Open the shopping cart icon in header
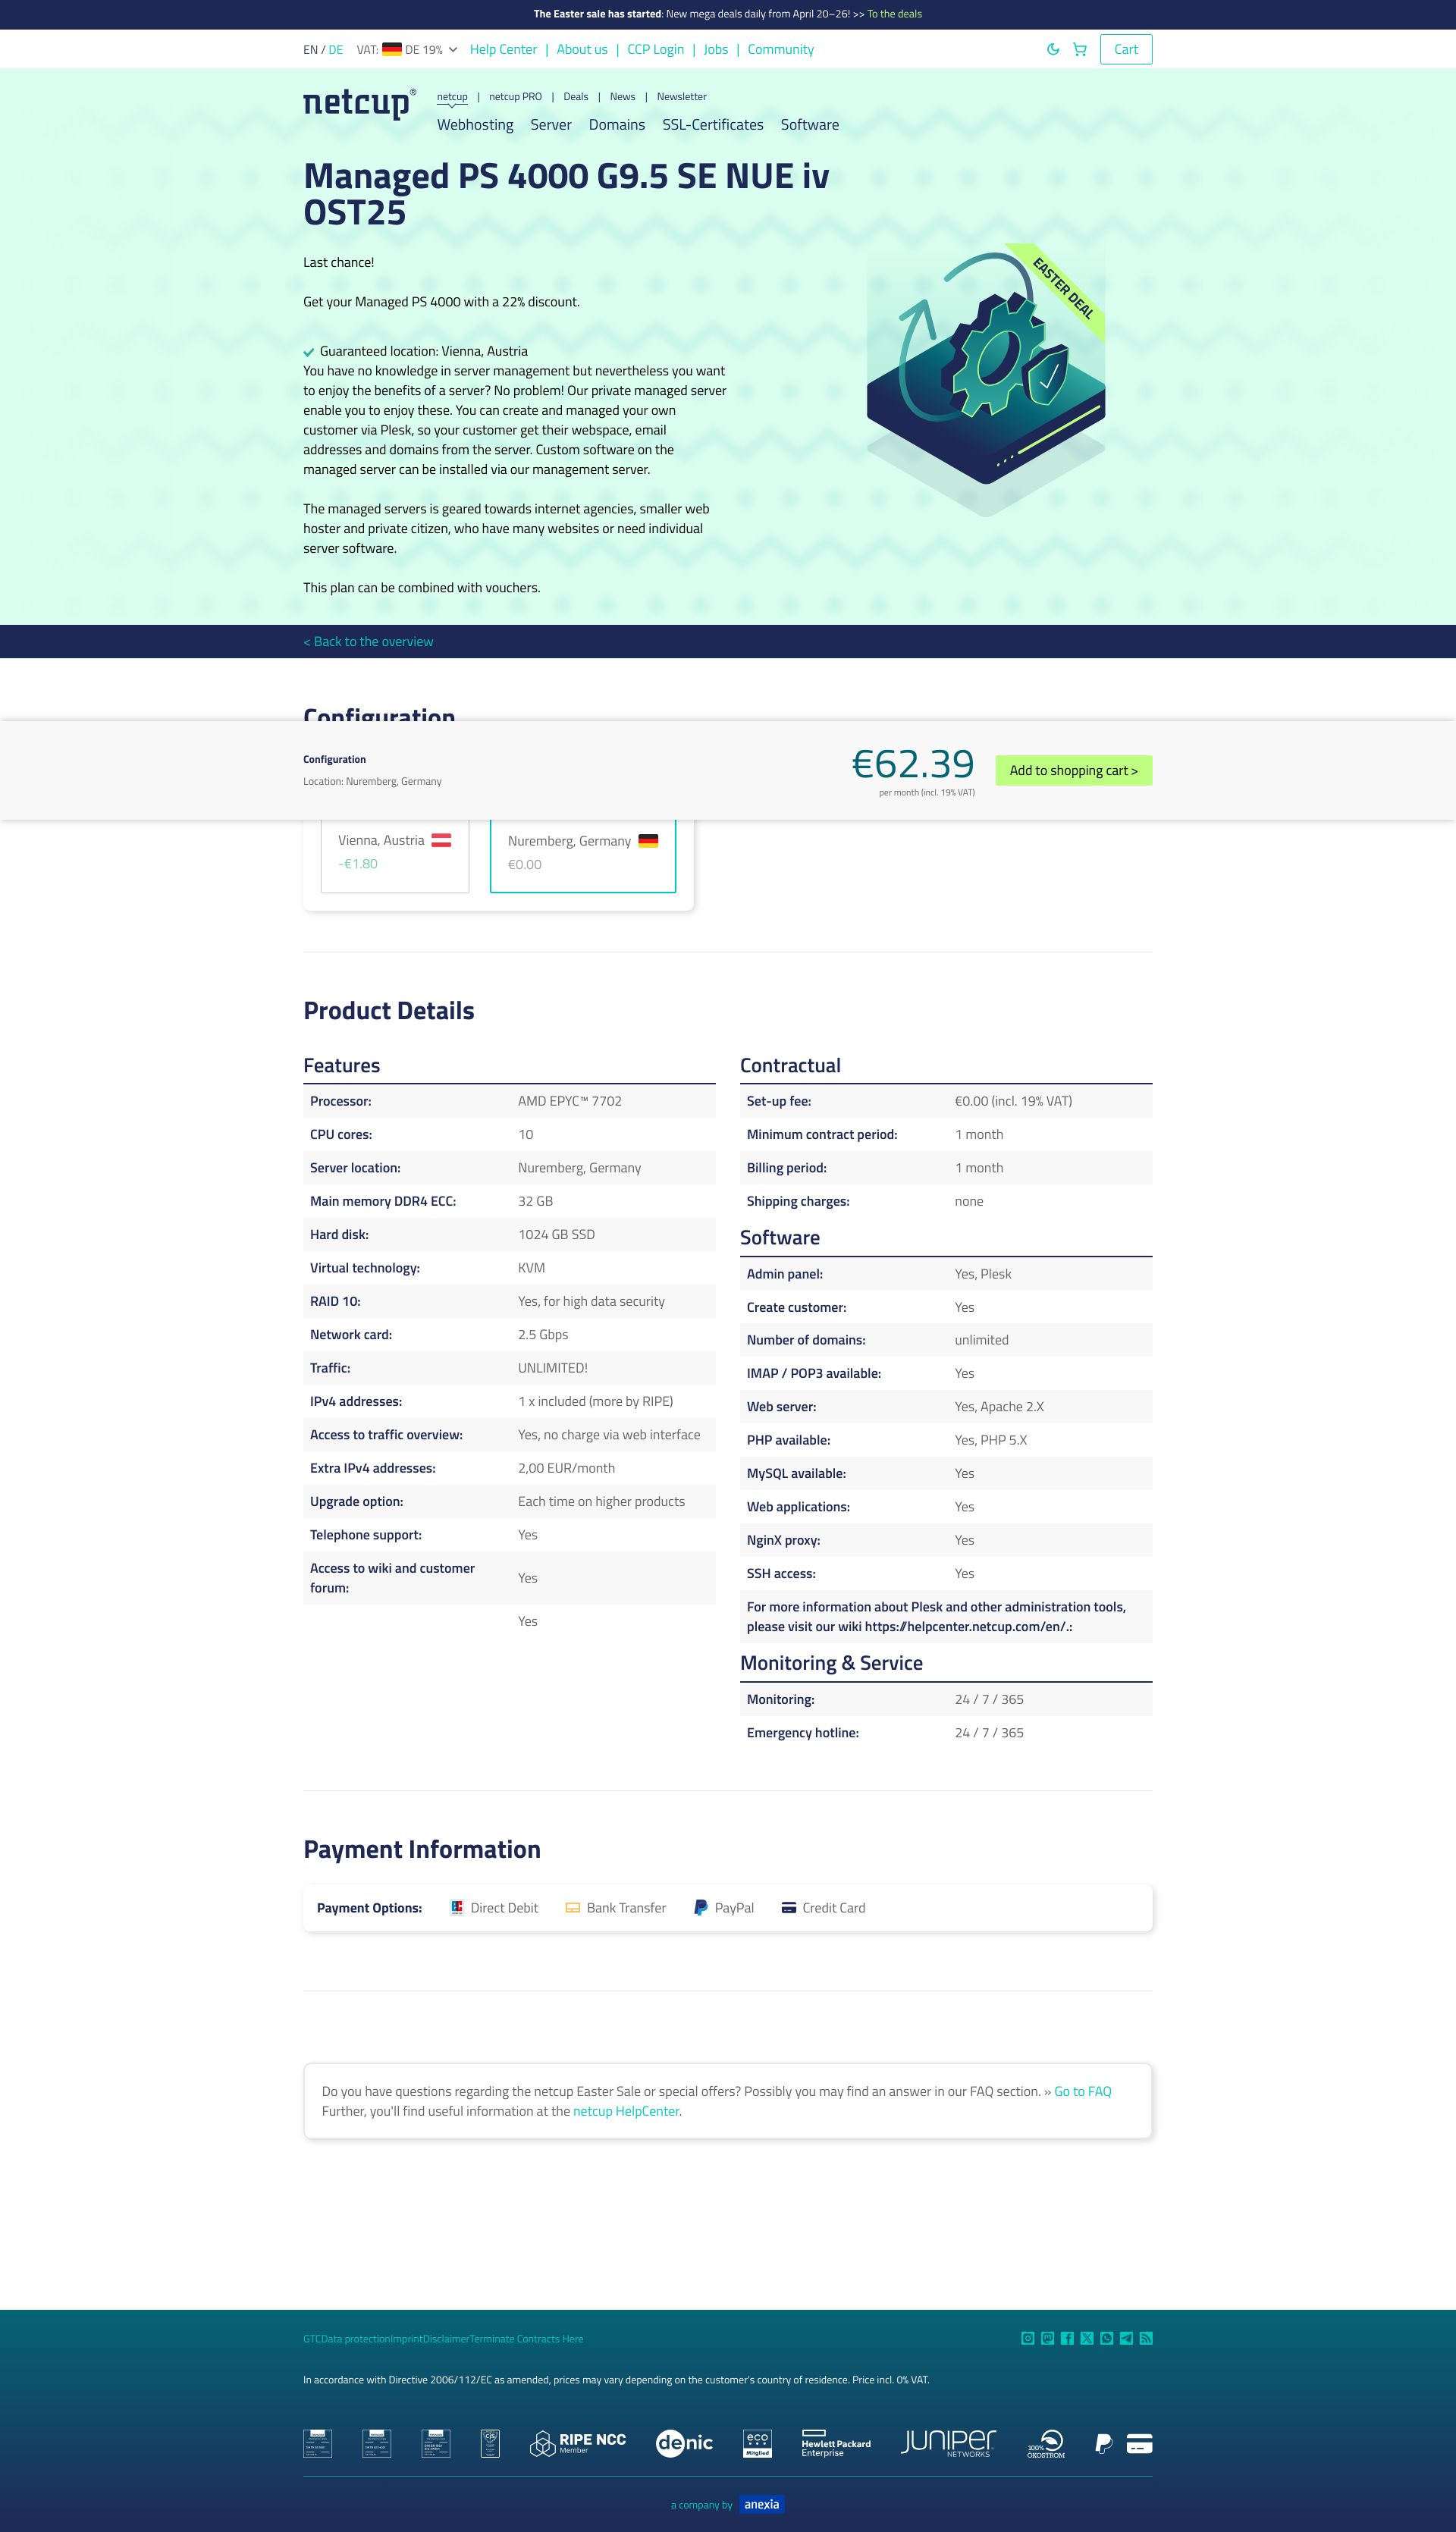The height and width of the screenshot is (2532, 1456). (x=1079, y=49)
